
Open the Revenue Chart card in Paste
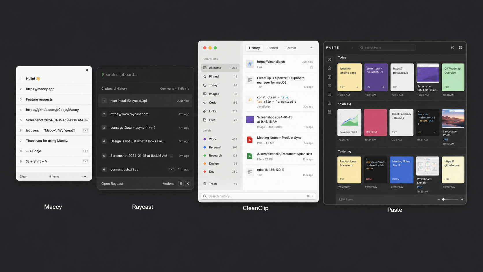(349, 123)
